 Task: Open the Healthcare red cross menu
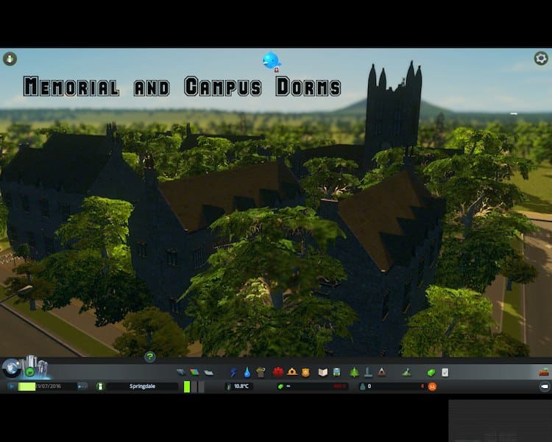[278, 373]
